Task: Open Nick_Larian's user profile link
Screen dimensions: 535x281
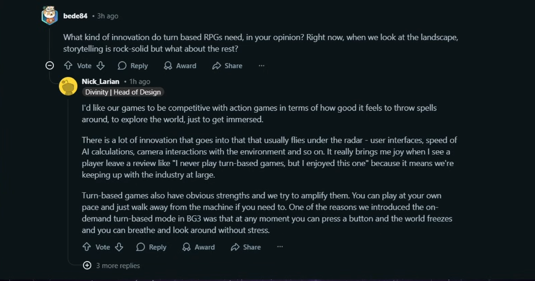Action: 101,82
